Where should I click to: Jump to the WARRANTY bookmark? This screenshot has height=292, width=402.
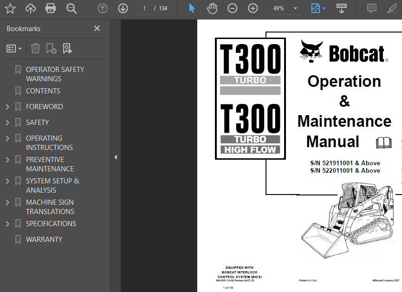pyautogui.click(x=44, y=240)
